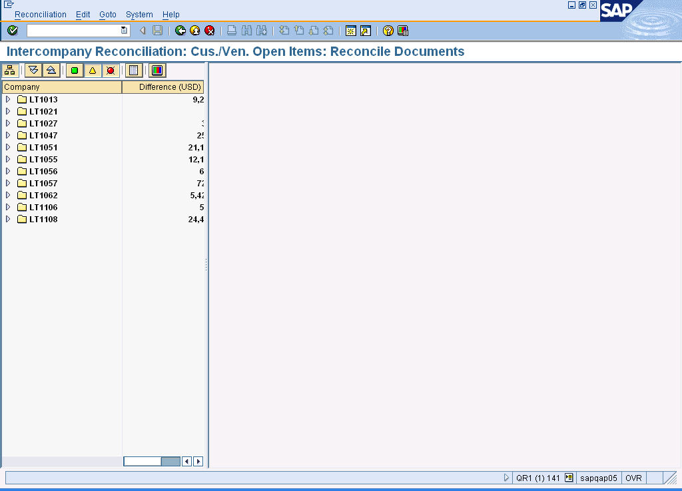The height and width of the screenshot is (491, 682).
Task: Select the LT1108 tree row label
Action: pos(43,219)
